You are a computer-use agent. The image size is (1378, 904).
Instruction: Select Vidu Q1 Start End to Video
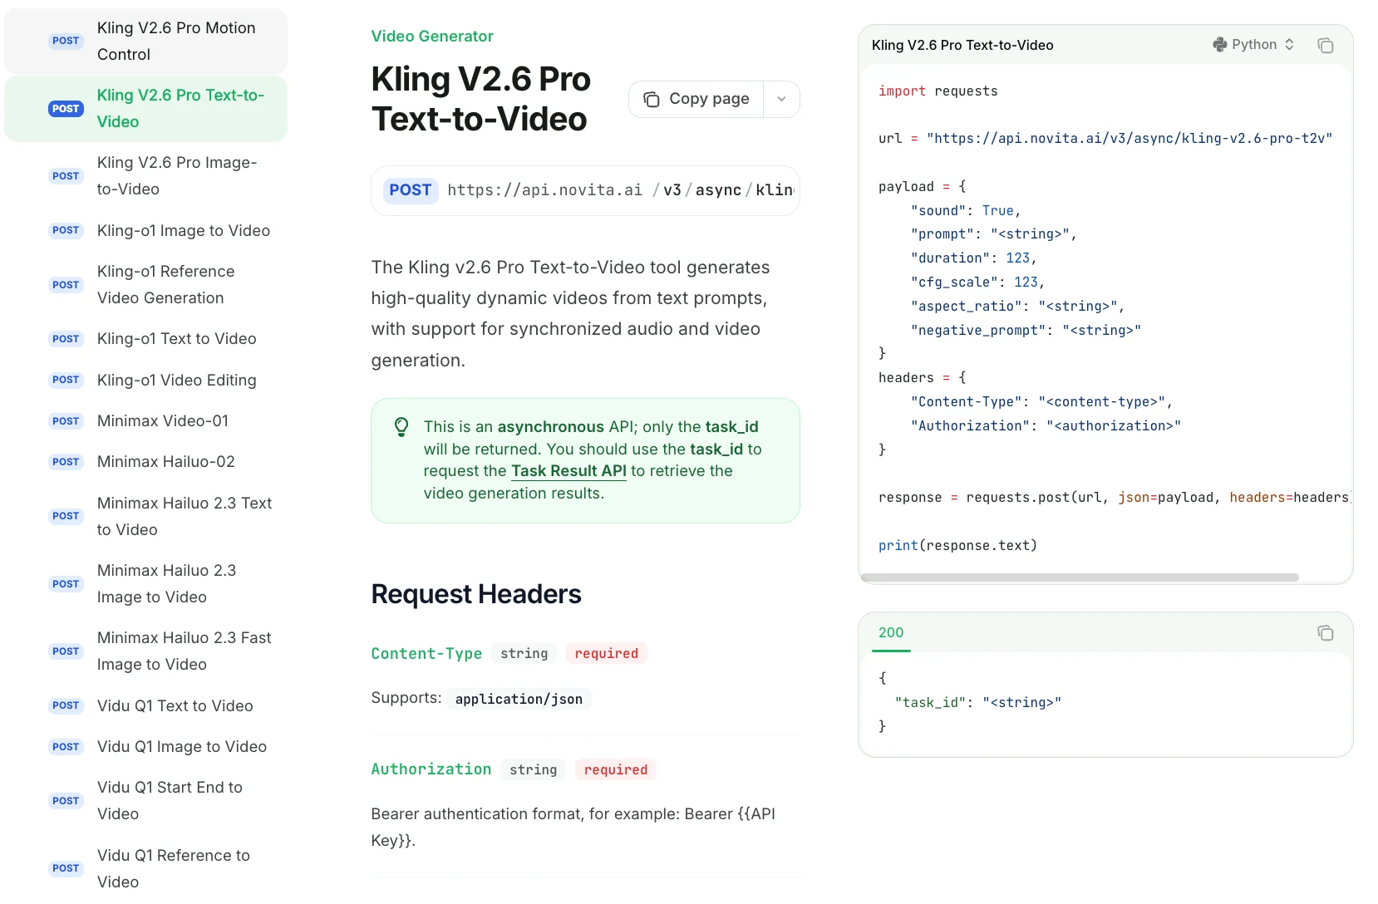(146, 801)
